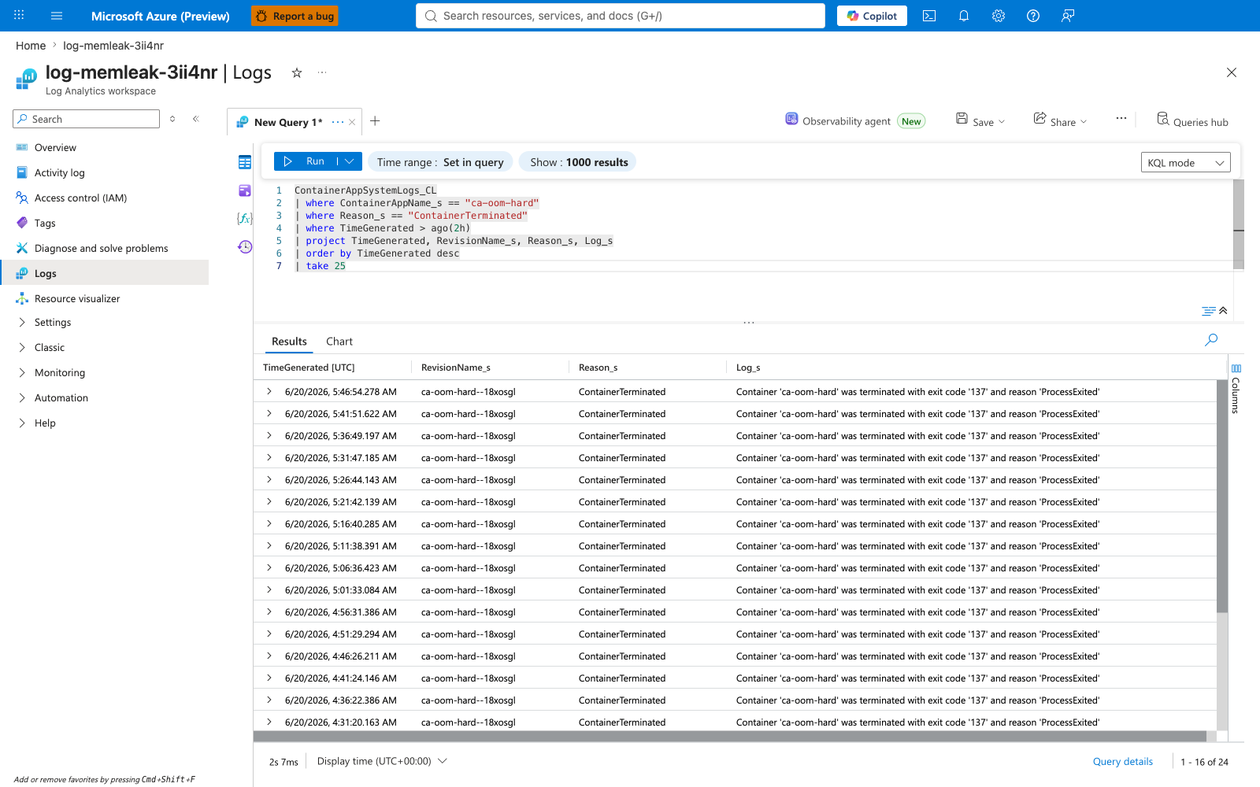Open Cloud Shell from the top bar
This screenshot has width=1260, height=787.
(929, 16)
